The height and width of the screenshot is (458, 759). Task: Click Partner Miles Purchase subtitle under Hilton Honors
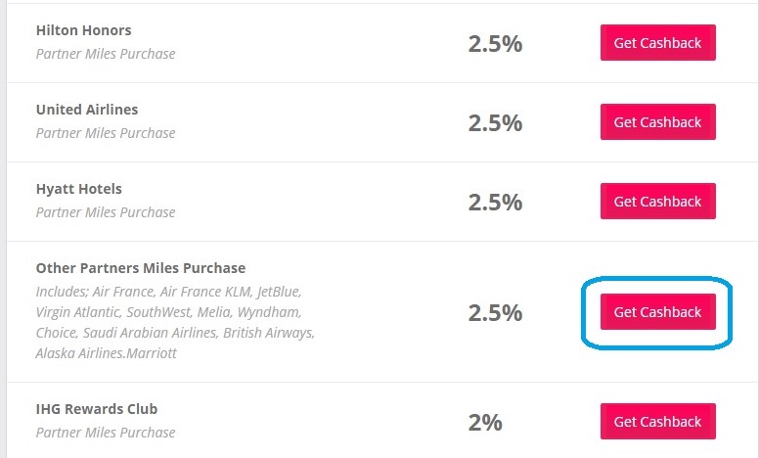[106, 54]
